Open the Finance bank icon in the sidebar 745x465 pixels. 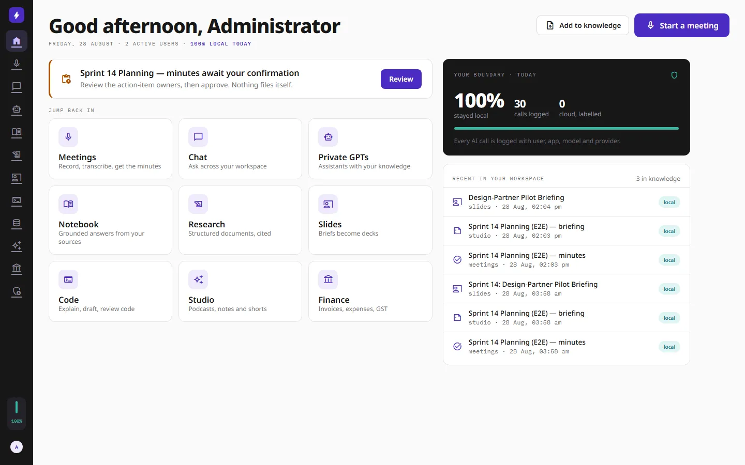(17, 268)
